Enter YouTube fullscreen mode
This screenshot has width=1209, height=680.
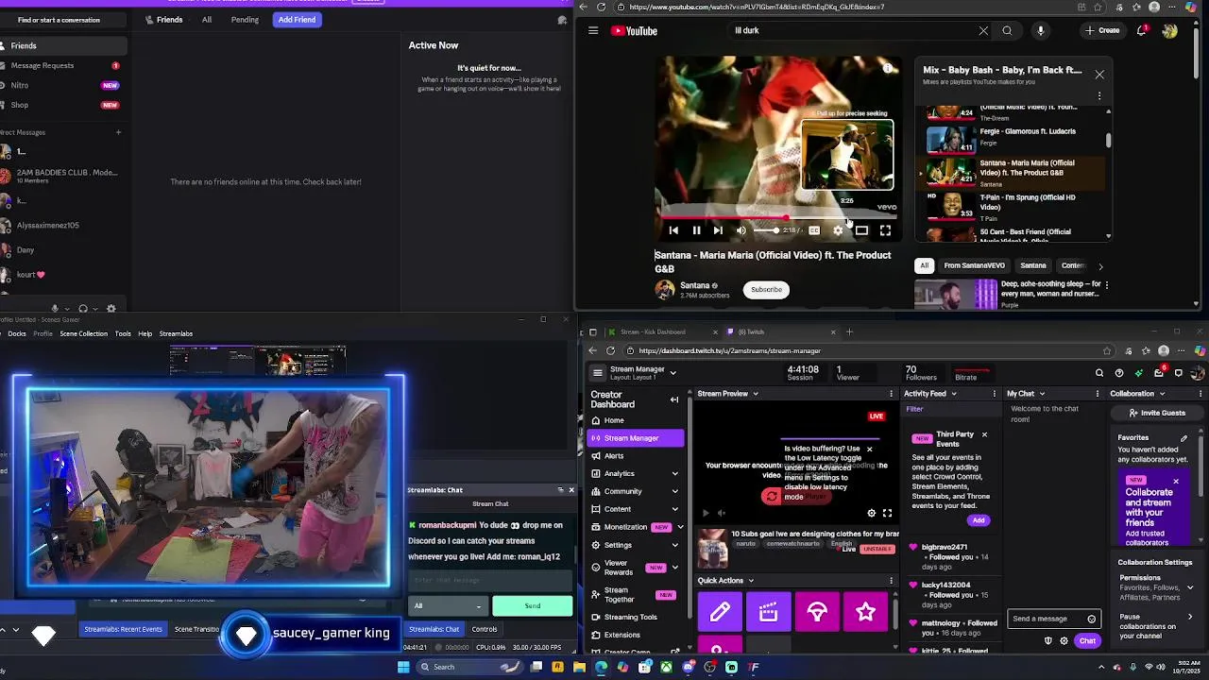[x=885, y=230]
